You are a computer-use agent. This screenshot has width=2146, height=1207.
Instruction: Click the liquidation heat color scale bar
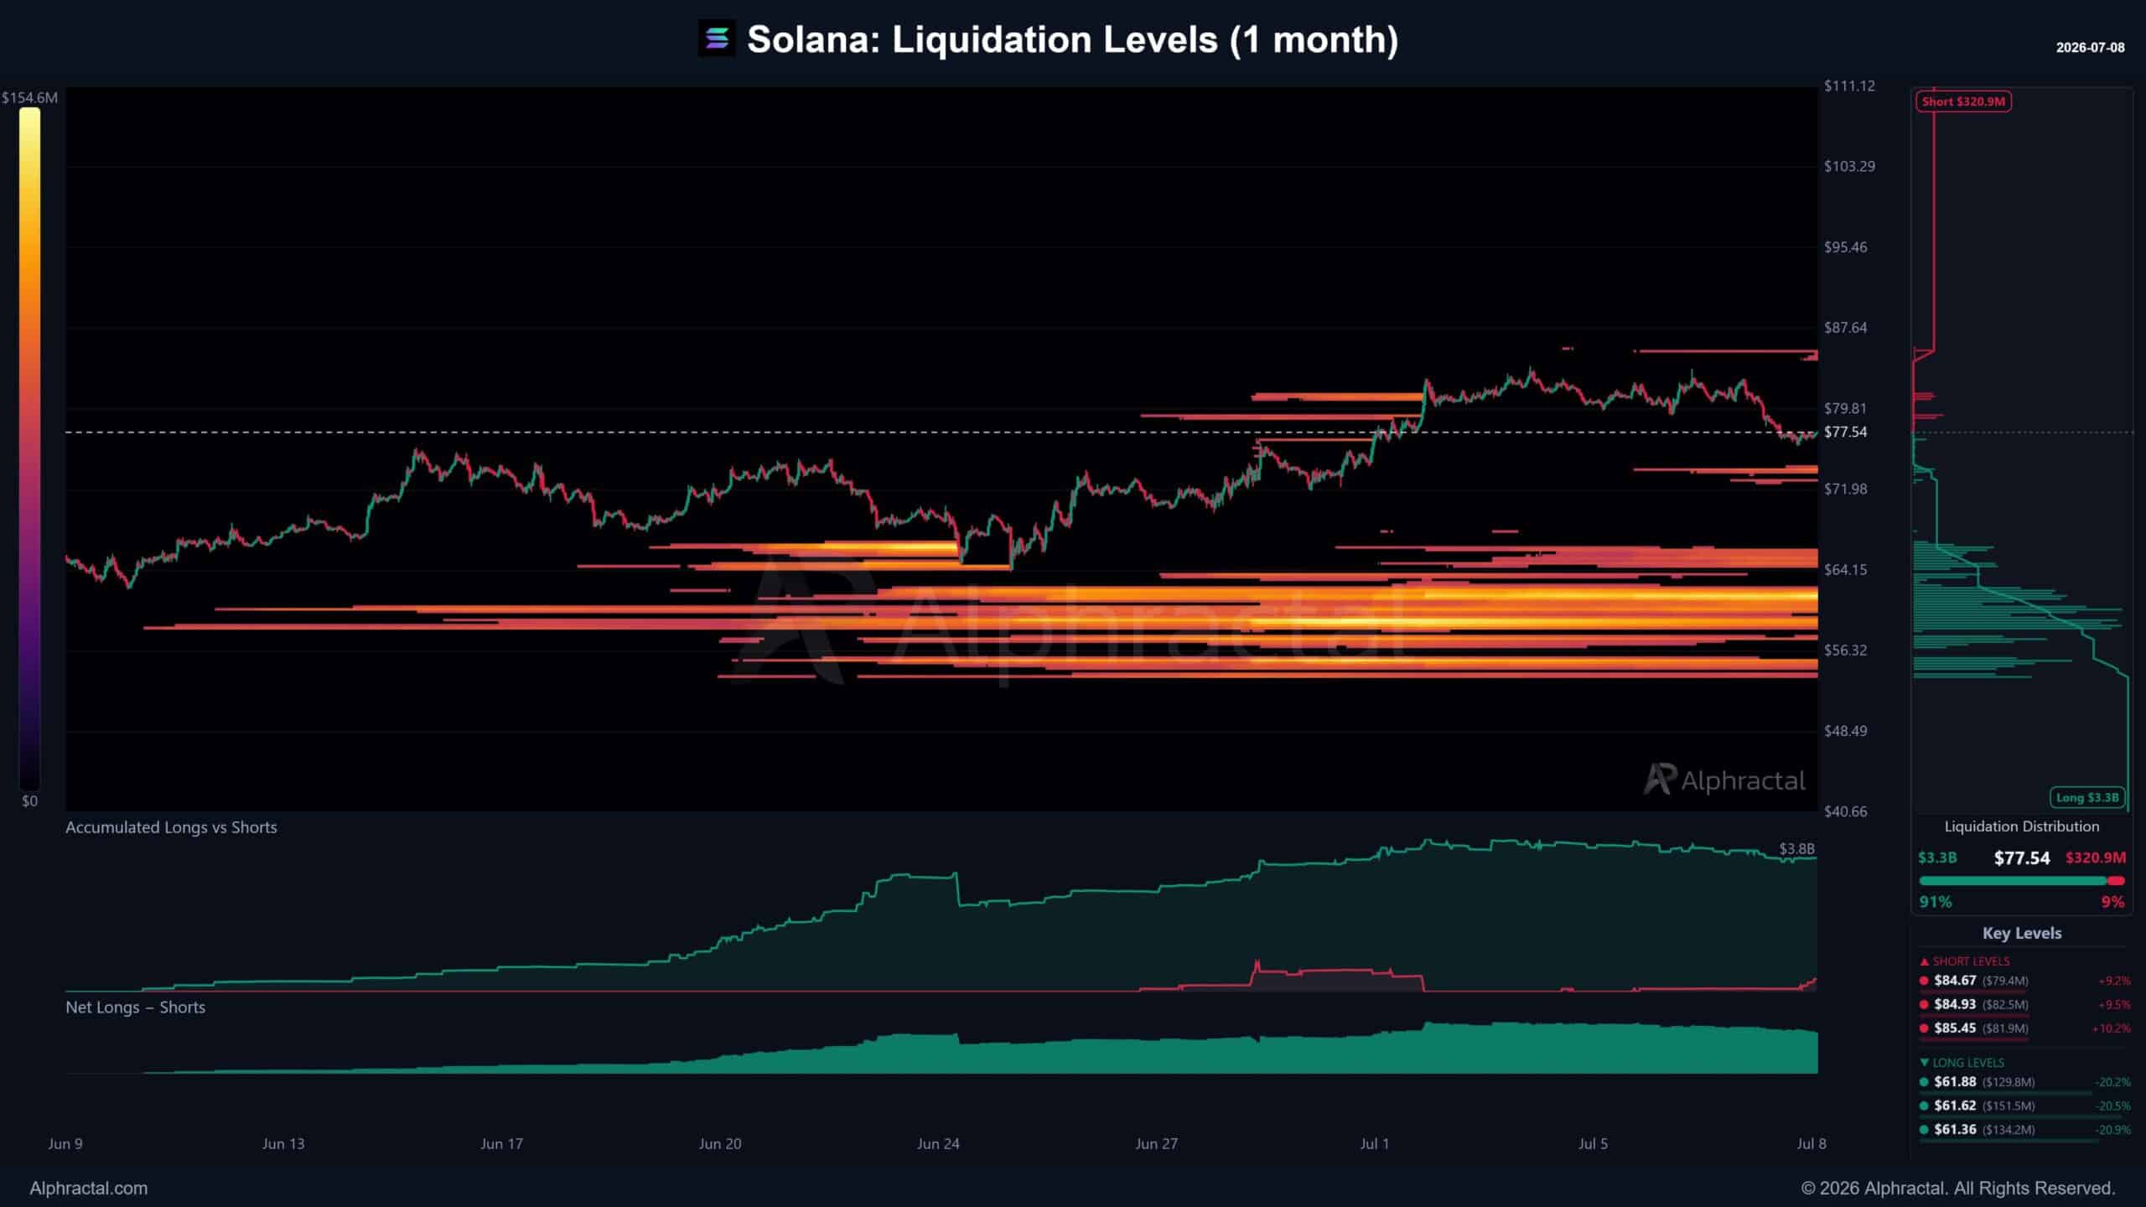pyautogui.click(x=30, y=448)
